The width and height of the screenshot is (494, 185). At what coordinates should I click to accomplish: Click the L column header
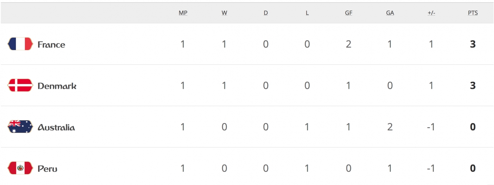click(x=307, y=13)
